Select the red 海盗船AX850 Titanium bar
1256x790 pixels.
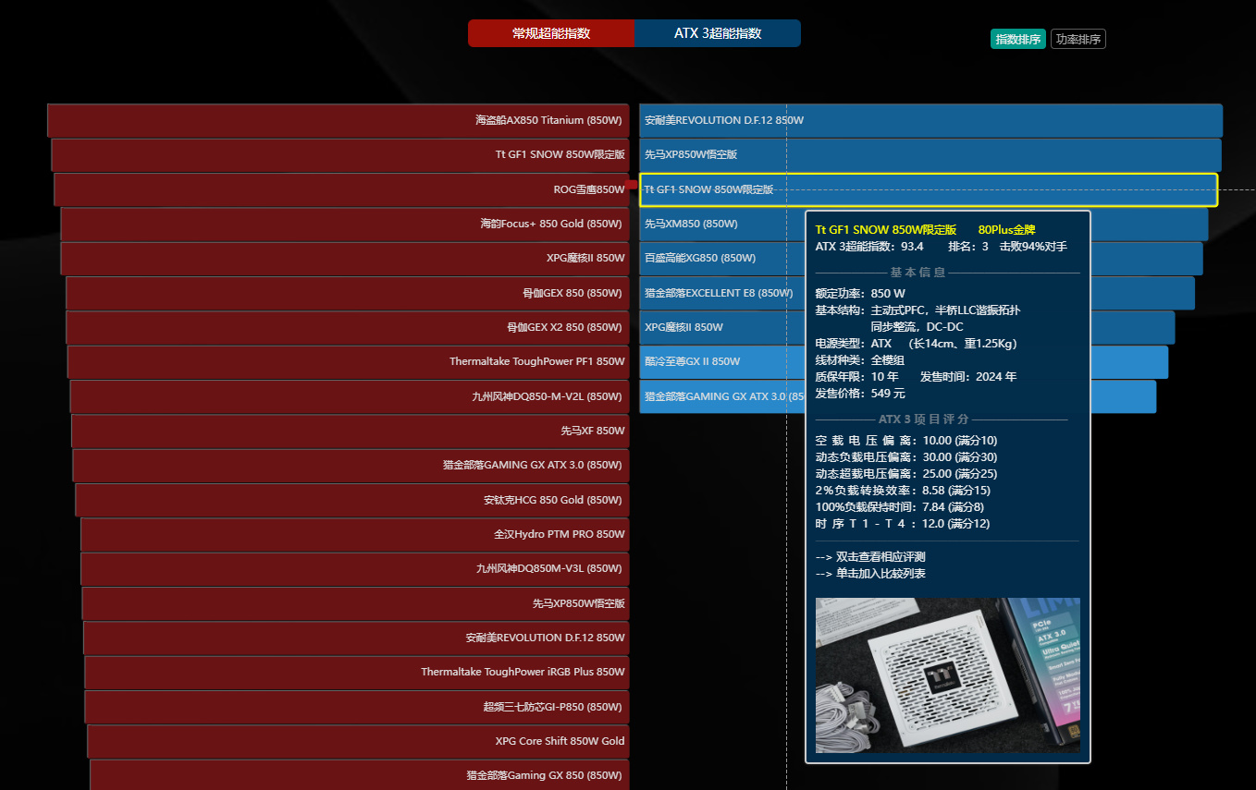pyautogui.click(x=339, y=120)
